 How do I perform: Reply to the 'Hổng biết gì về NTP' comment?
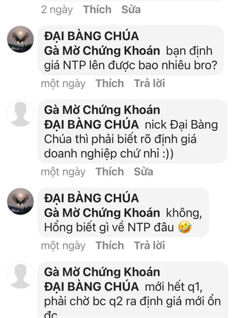tap(150, 245)
